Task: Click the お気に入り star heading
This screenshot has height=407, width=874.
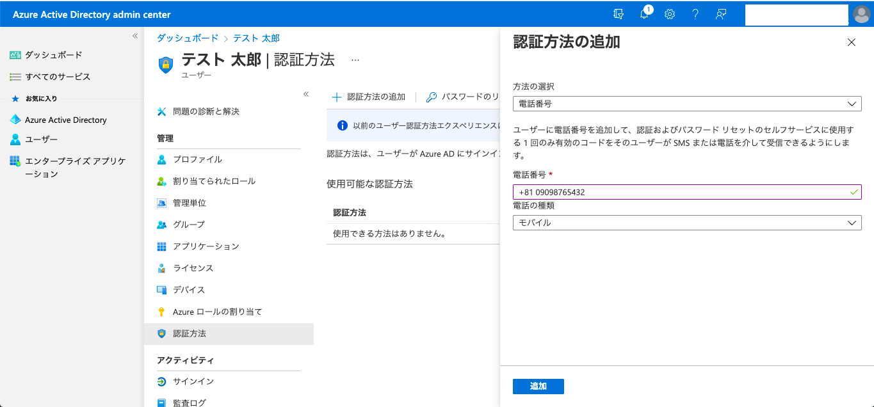Action: (35, 99)
